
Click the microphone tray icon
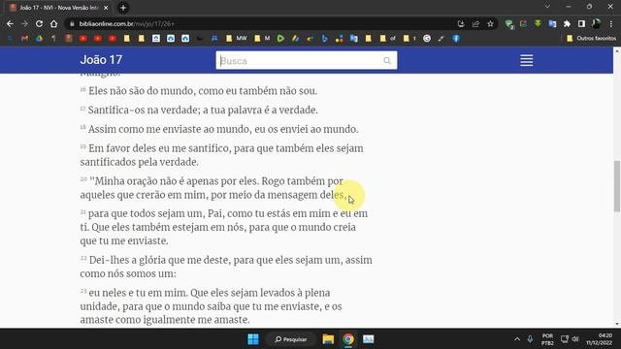tap(530, 339)
